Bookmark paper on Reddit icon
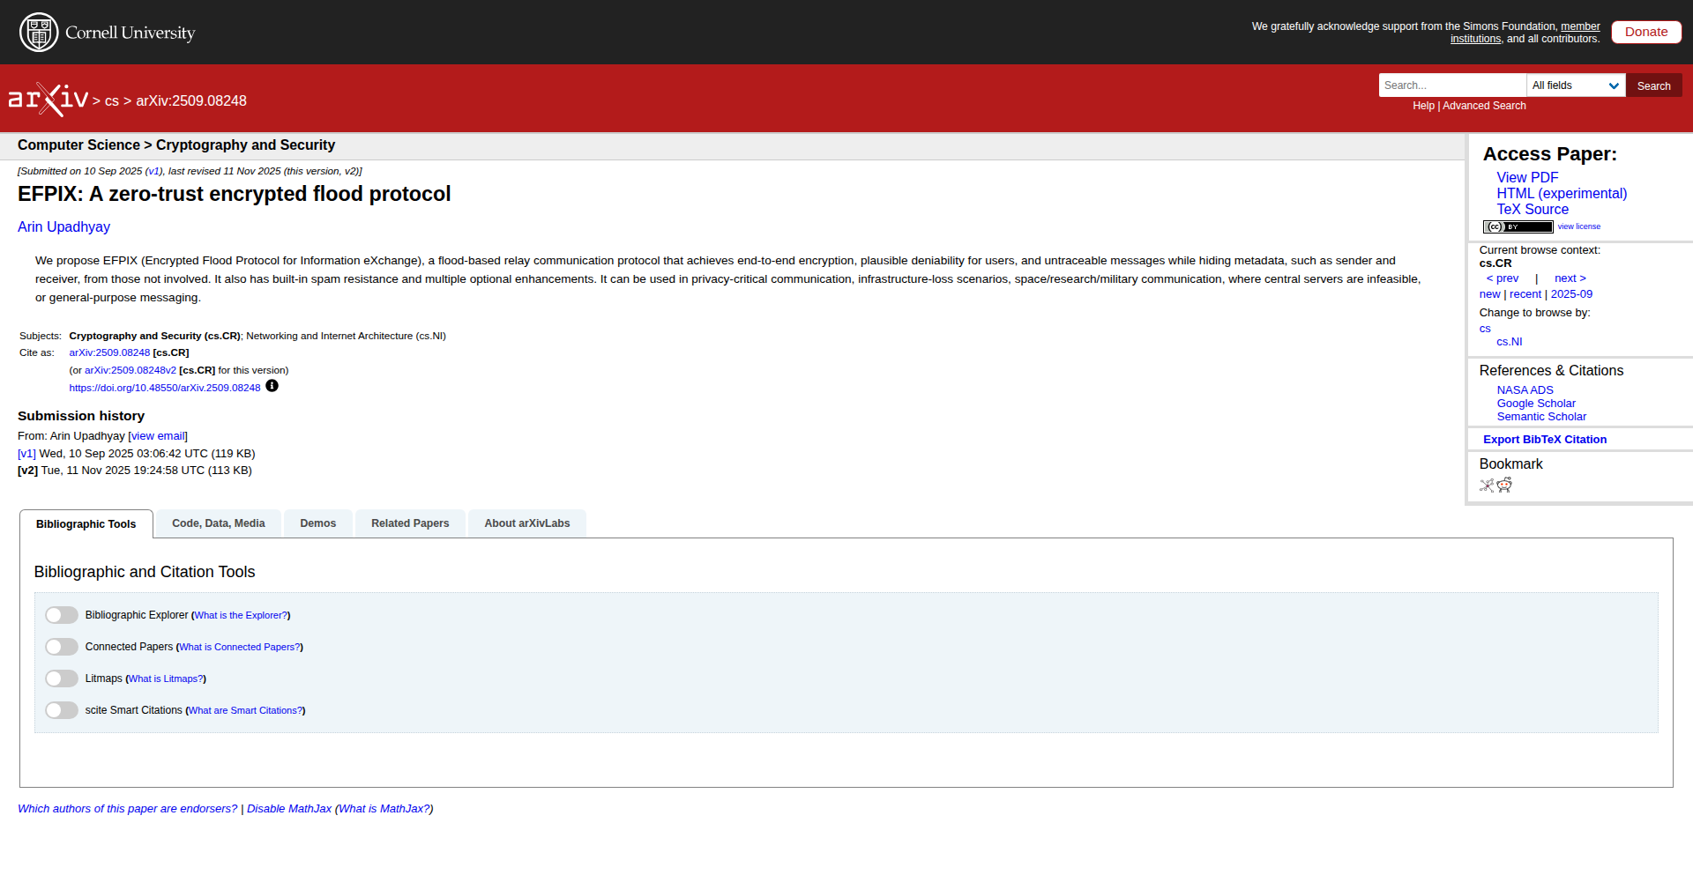This screenshot has height=875, width=1693. point(1504,486)
